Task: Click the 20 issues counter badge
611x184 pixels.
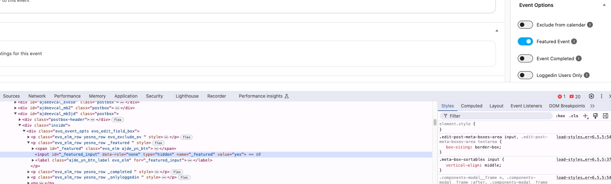Action: tap(575, 97)
